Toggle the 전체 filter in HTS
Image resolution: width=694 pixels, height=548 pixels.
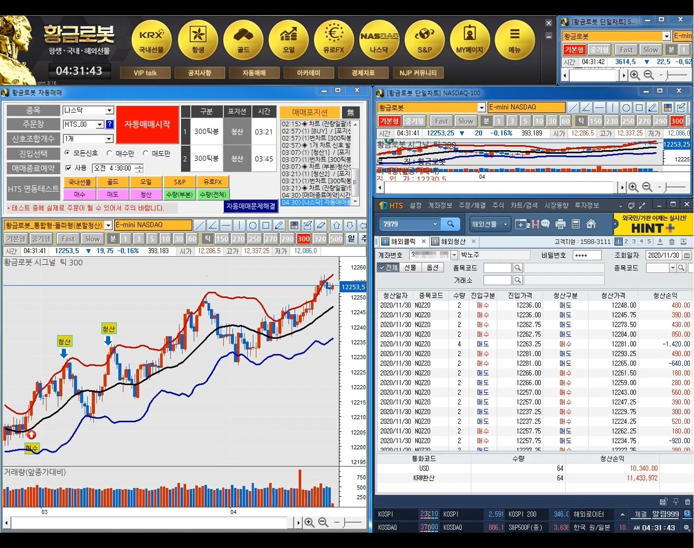point(389,267)
